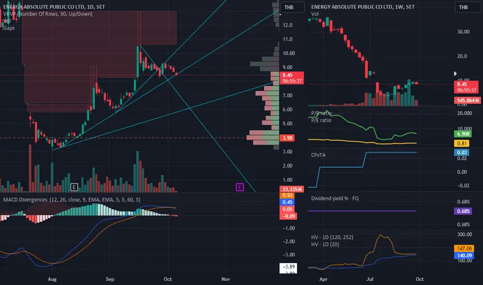The height and width of the screenshot is (285, 483).
Task: Click the white arrow marker on the weekly chart price axis
Action: 456,74
